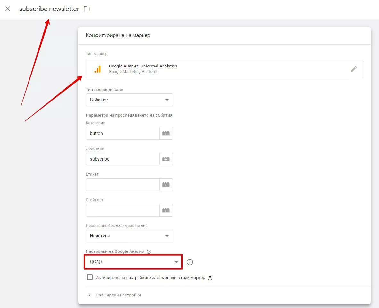Enable the override settings checkbox in this tag

point(90,277)
